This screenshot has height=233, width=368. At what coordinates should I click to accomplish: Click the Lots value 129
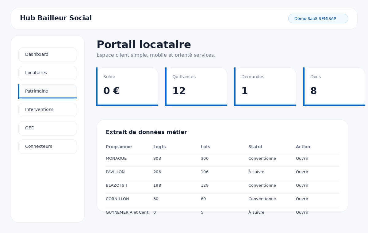(x=205, y=185)
